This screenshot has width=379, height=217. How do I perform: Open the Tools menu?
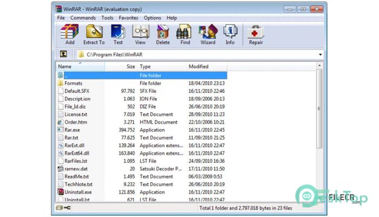107,18
